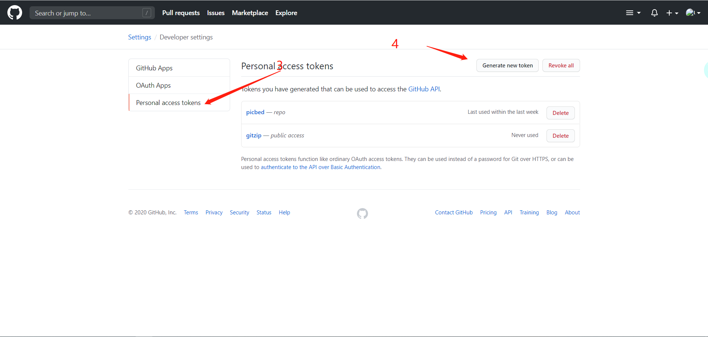
Task: Open the GitHub API link
Action: point(424,89)
